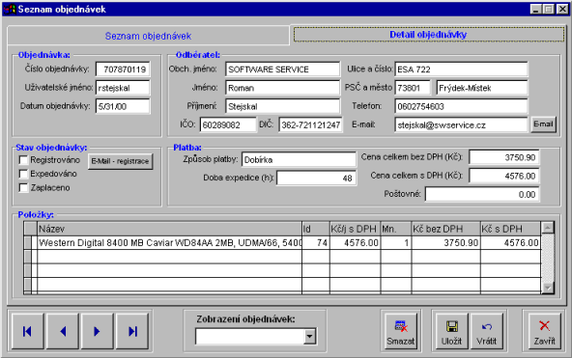The image size is (572, 358).
Task: Click the Id column header
Action: (x=316, y=229)
